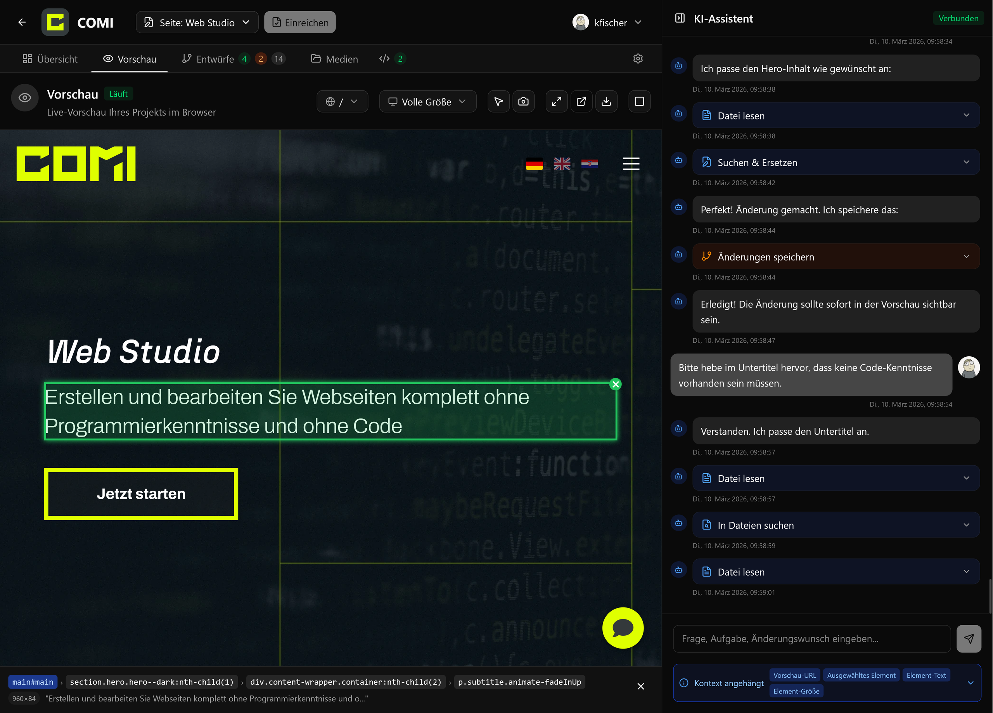
Task: Click the Einreichen button
Action: [300, 23]
